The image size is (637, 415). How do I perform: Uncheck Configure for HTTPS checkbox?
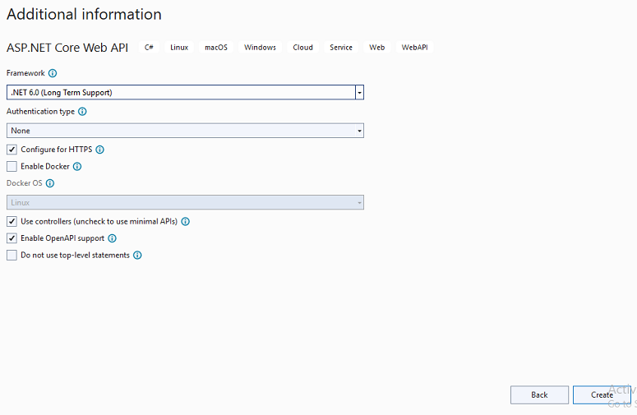(x=12, y=150)
